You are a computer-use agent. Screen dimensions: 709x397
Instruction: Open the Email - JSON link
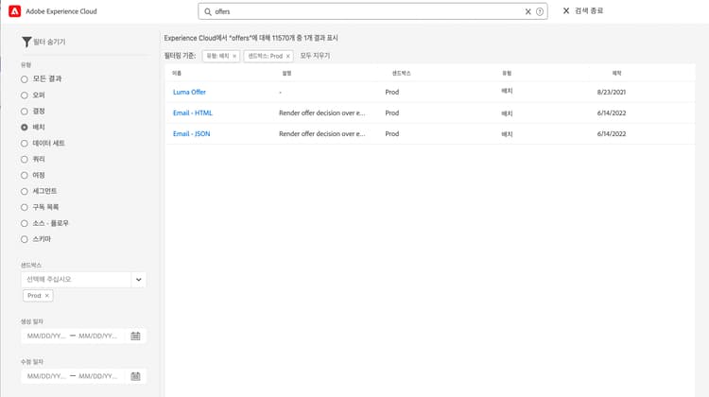click(191, 134)
